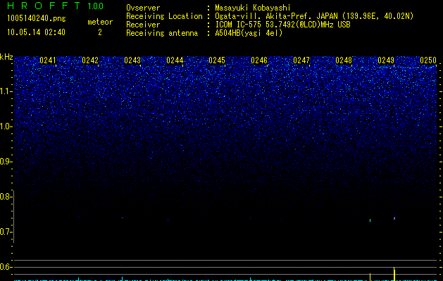
Task: Click the 1.1 kHz axis label
Action: click(x=6, y=91)
